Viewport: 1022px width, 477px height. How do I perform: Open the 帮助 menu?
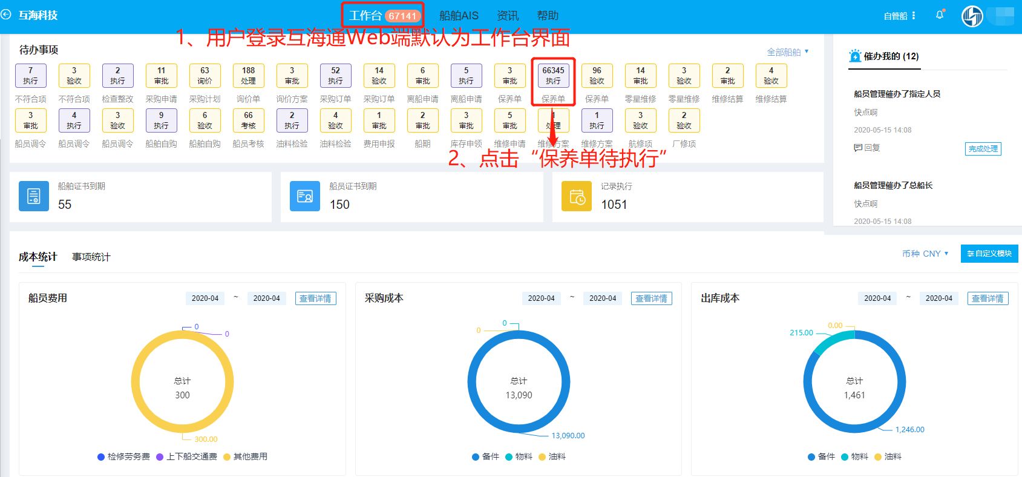click(548, 16)
